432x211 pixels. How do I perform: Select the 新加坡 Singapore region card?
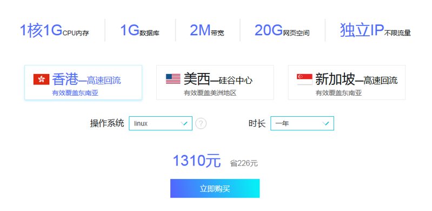tap(347, 82)
